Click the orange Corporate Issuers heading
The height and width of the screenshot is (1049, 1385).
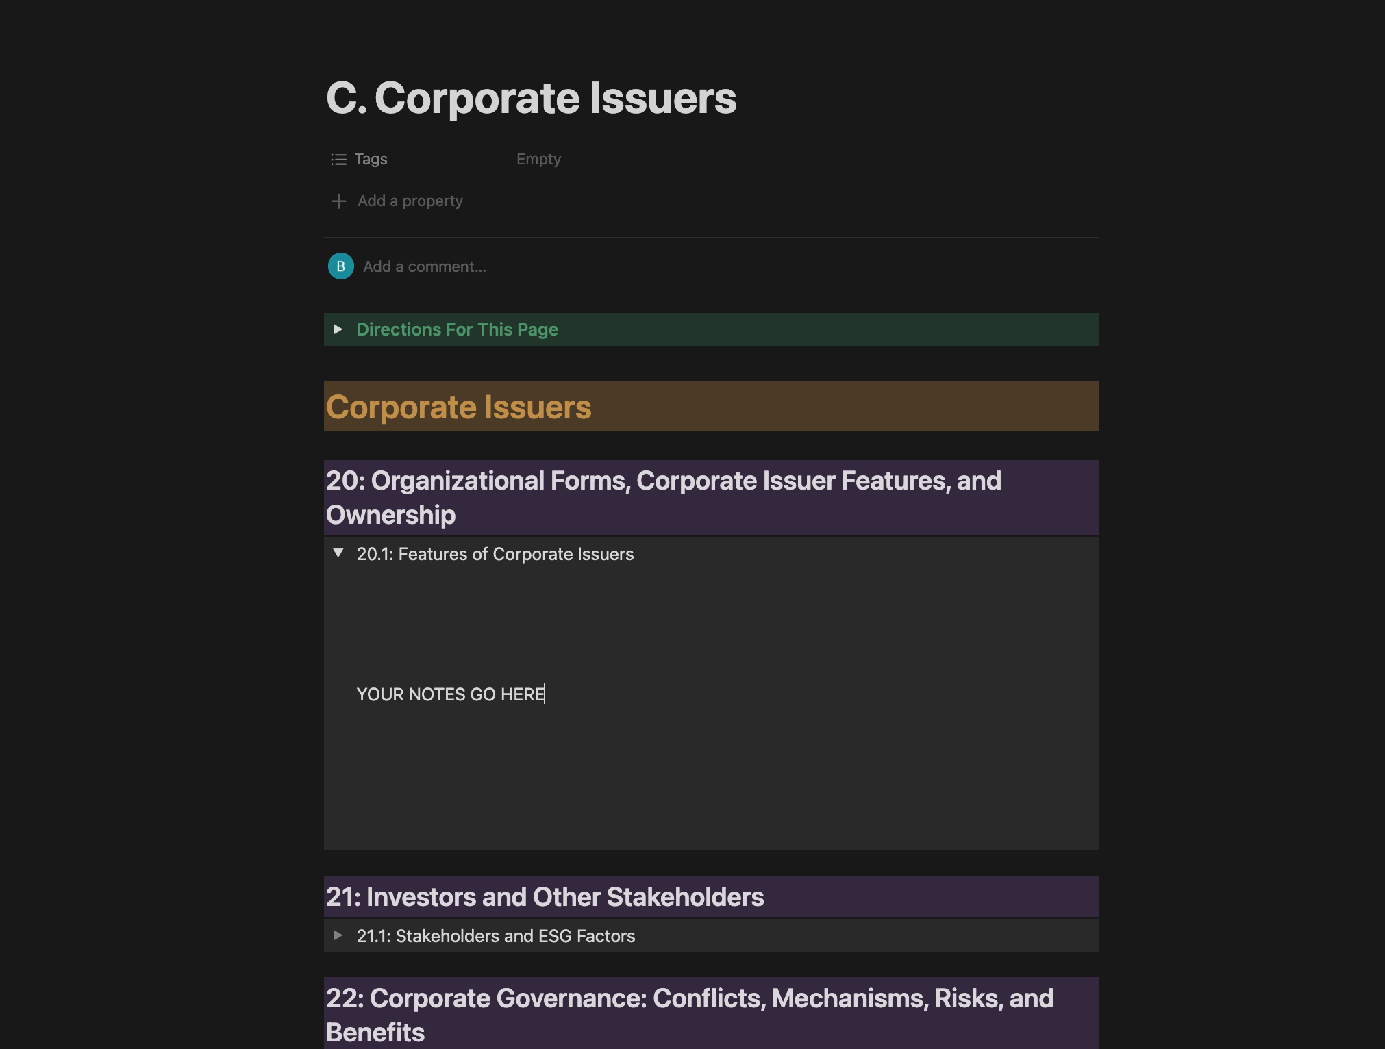458,407
